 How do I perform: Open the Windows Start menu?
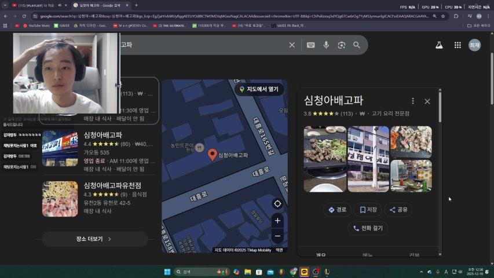167,272
